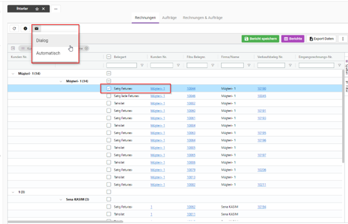Check the Satış Faturası row 10060 checkbox
348x224 pixels.
point(109,110)
